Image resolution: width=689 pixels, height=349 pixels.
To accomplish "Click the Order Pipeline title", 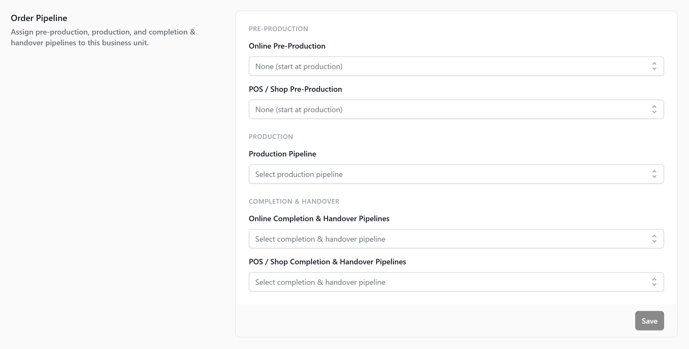I will [39, 18].
